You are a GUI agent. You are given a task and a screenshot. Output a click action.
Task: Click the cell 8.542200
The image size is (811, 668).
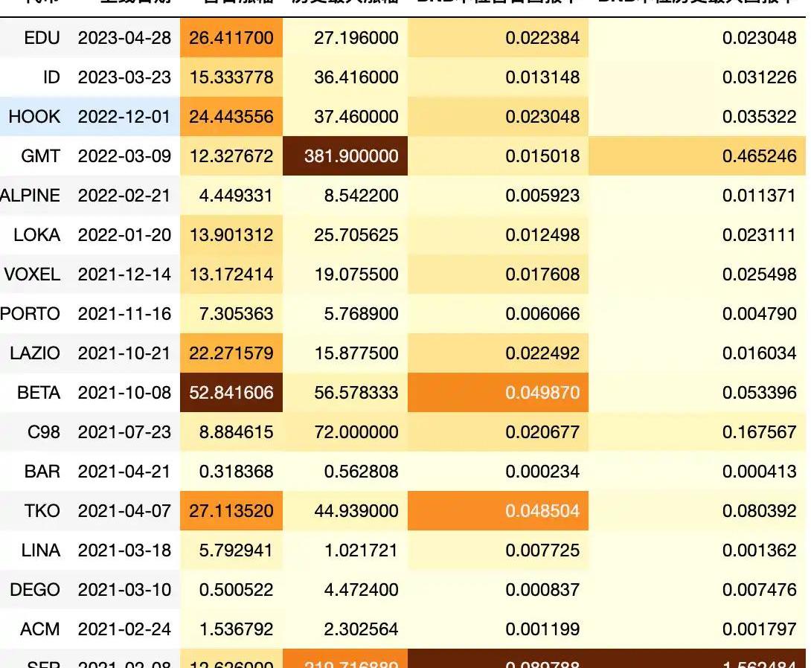(361, 196)
